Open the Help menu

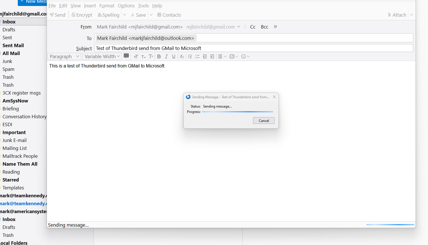[x=157, y=6]
